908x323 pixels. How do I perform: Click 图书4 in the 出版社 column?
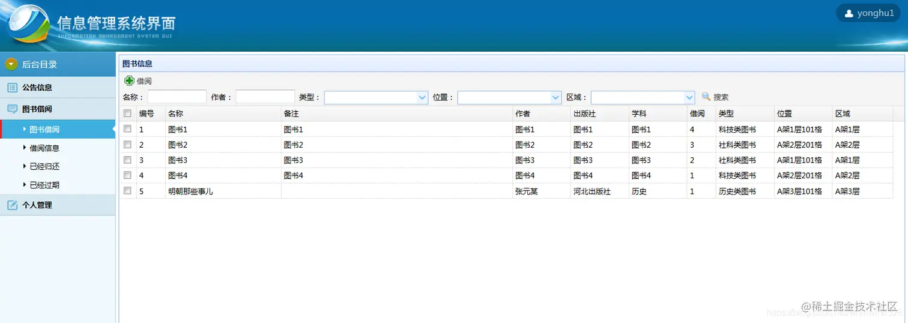tap(583, 176)
